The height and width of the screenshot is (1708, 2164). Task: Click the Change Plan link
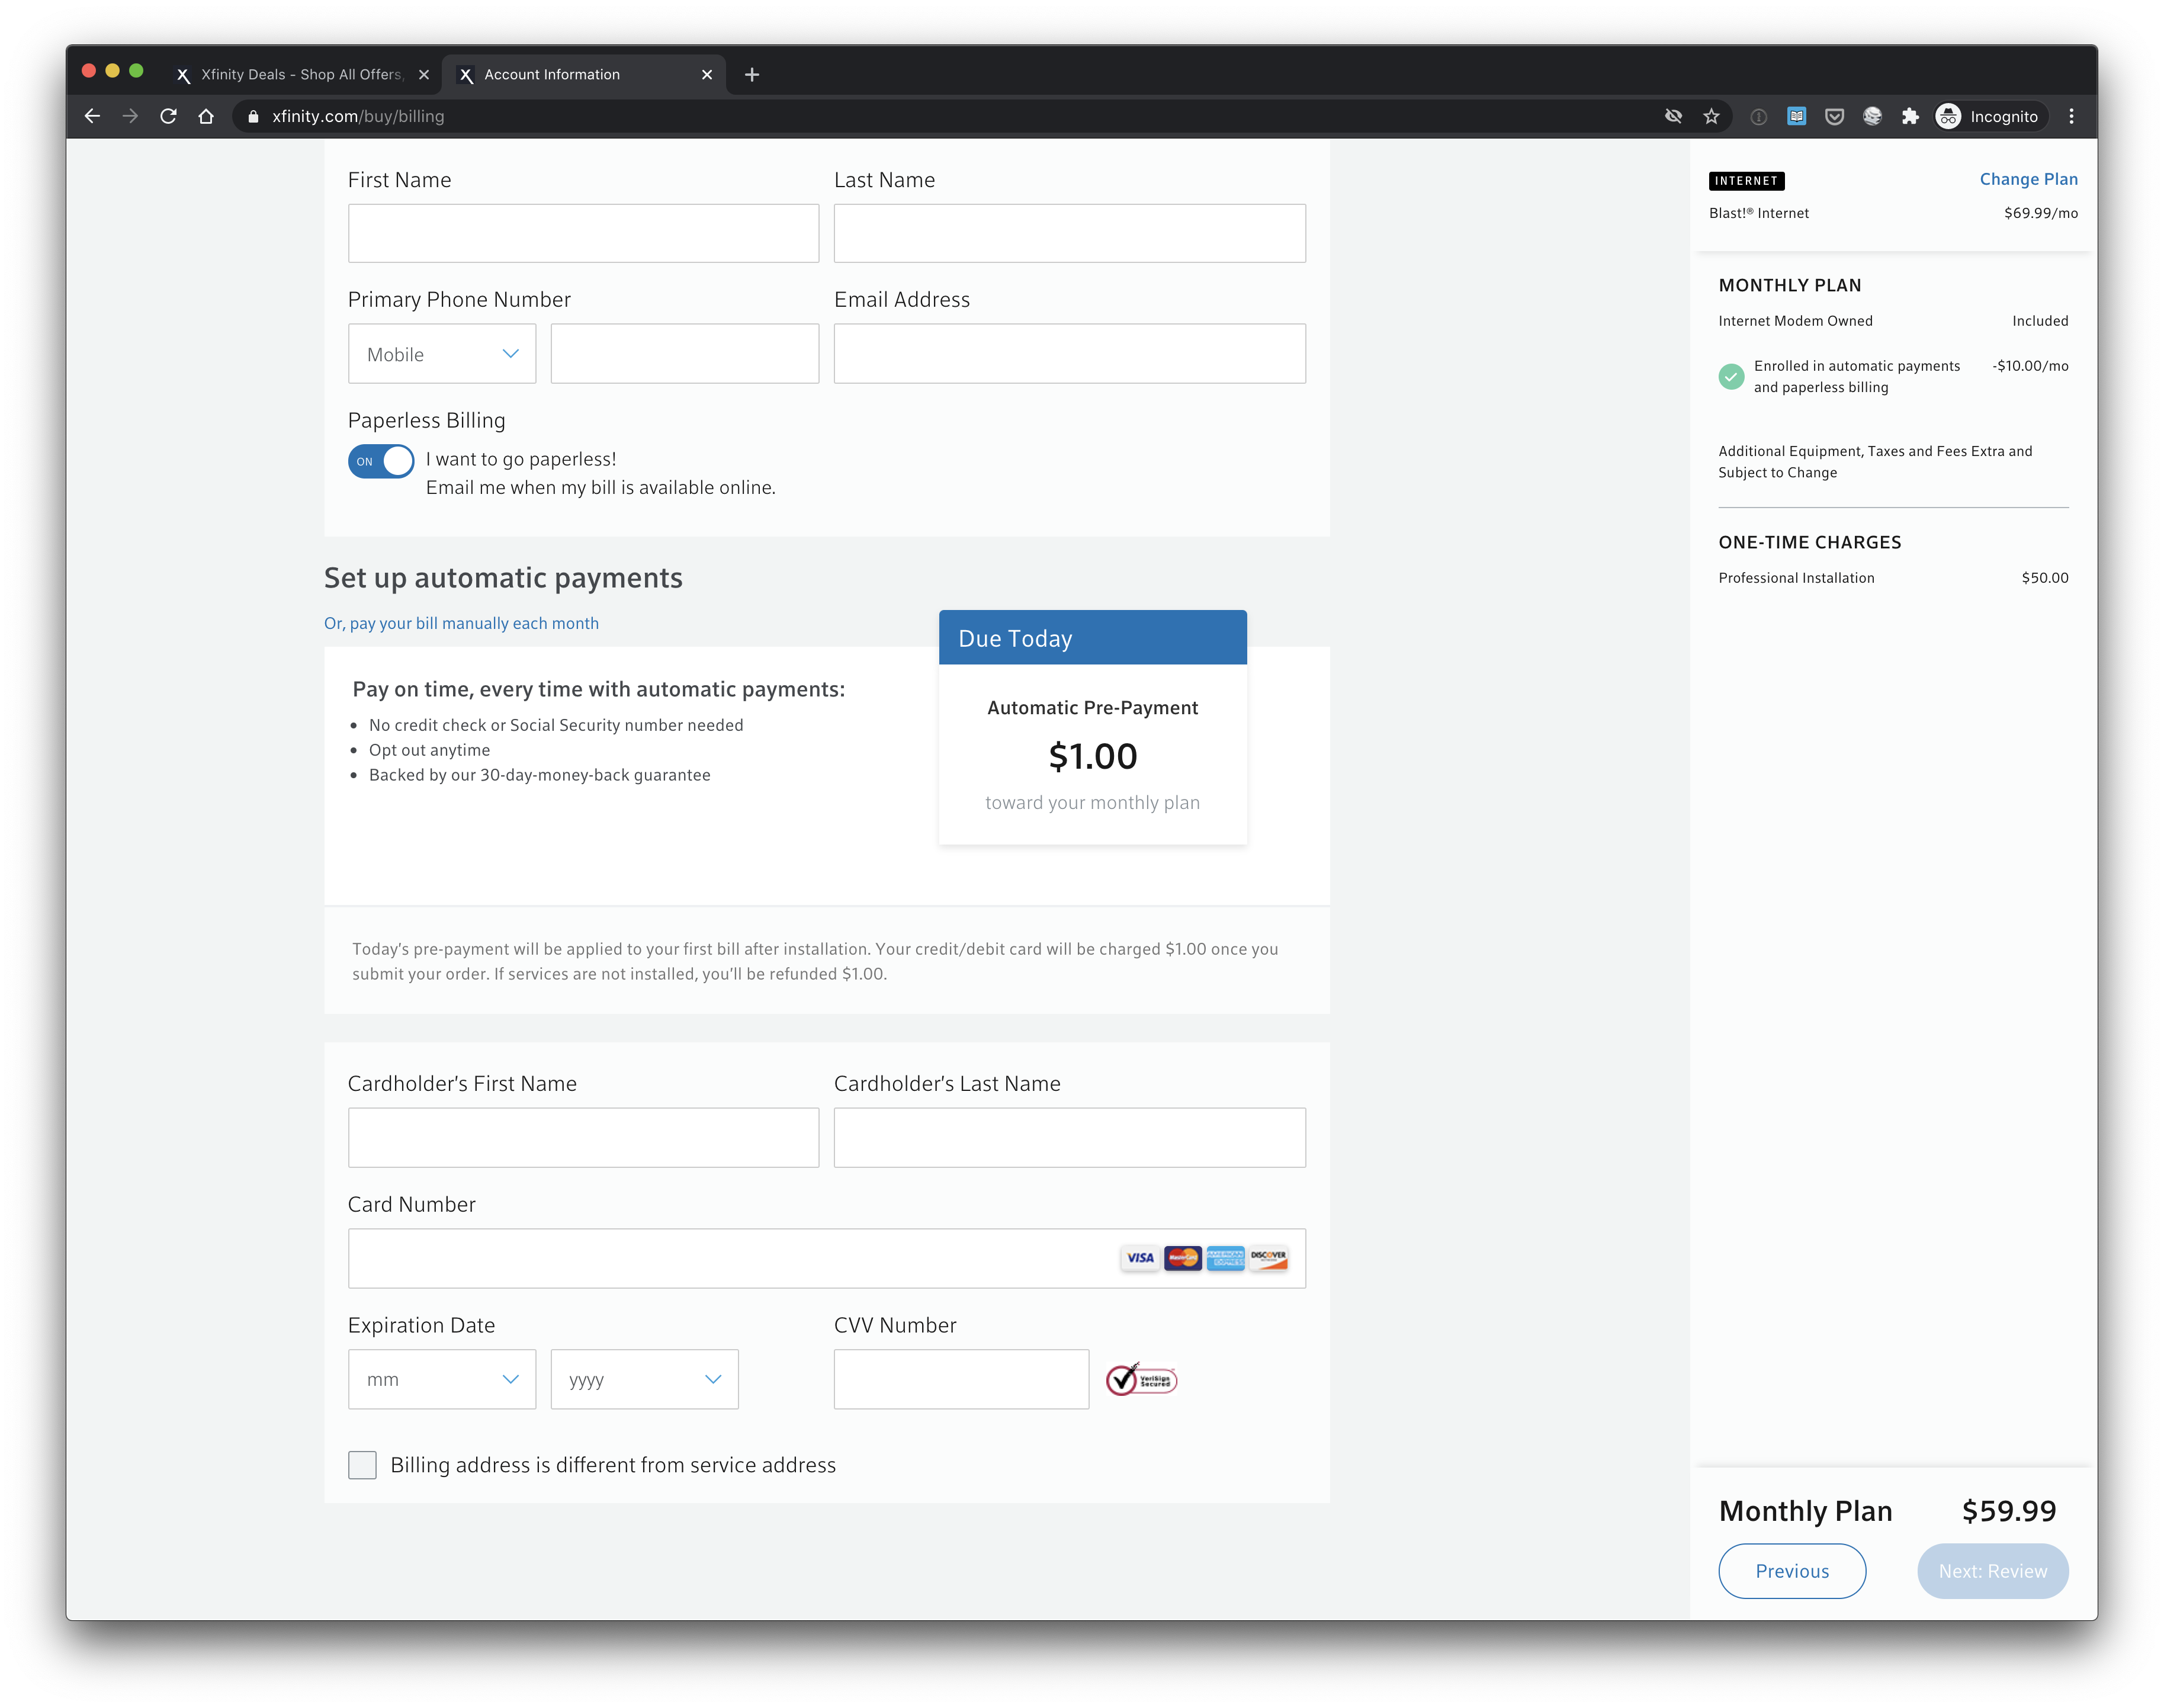tap(2028, 179)
